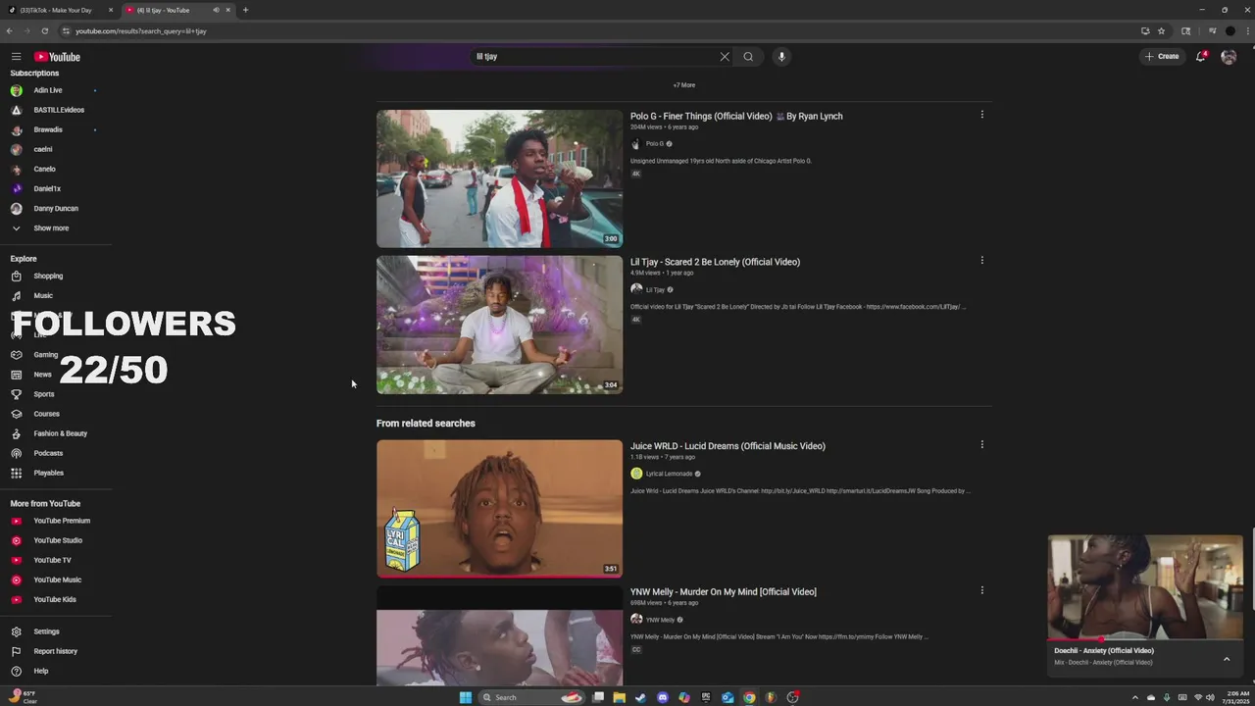Expand the +7 More chips
The image size is (1255, 706).
(684, 85)
